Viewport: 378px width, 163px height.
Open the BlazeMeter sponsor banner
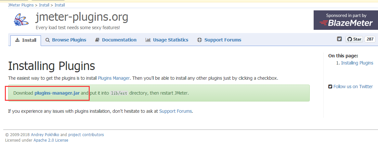[345, 20]
